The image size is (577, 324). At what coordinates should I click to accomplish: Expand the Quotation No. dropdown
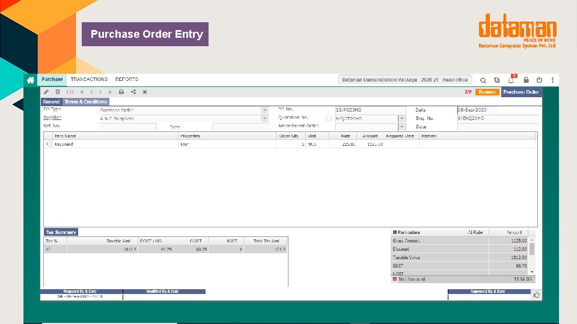click(402, 119)
